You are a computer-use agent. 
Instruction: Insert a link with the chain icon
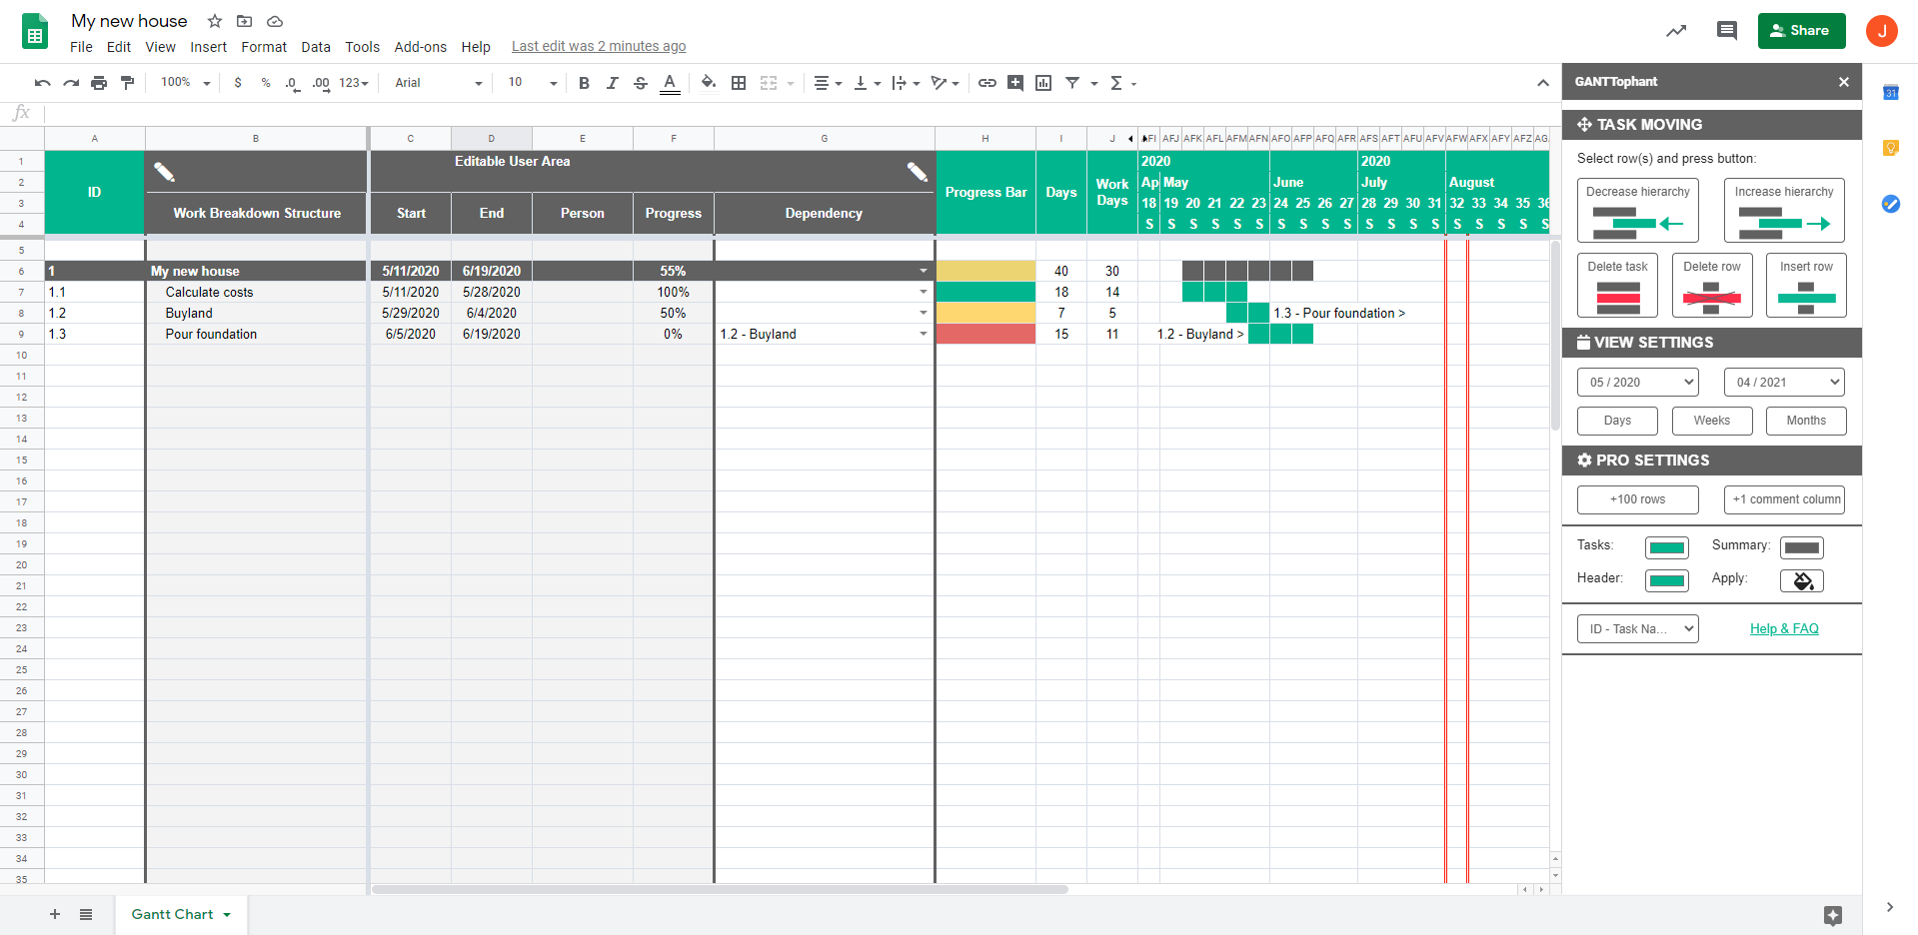987,83
